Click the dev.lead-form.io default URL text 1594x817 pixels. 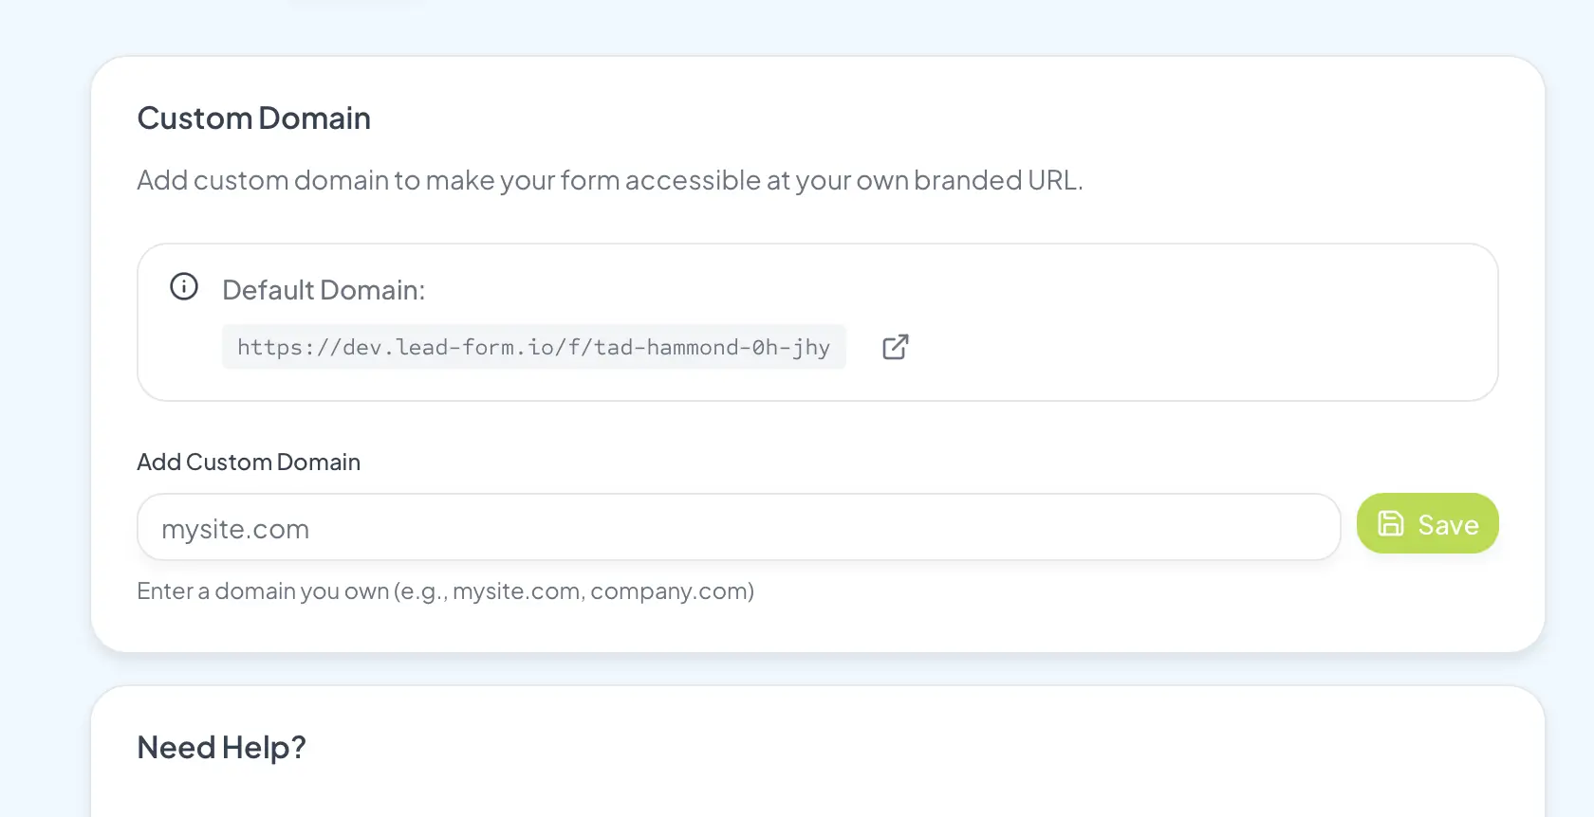533,347
